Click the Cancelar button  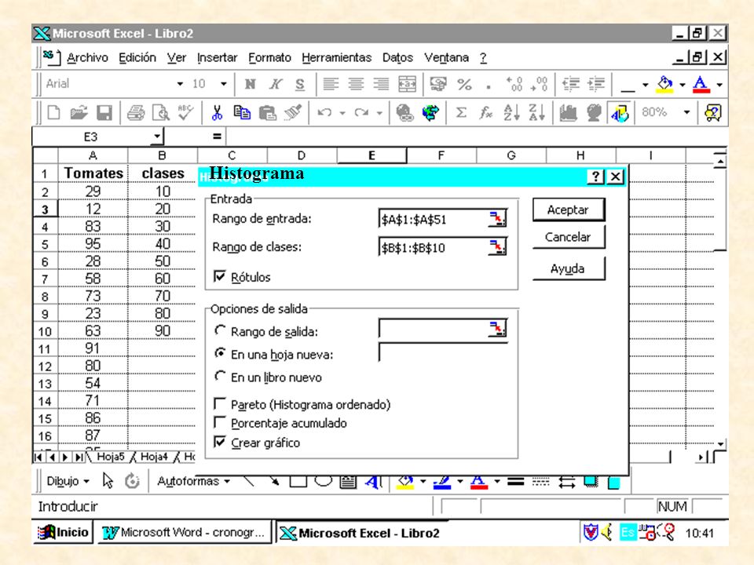click(x=569, y=237)
